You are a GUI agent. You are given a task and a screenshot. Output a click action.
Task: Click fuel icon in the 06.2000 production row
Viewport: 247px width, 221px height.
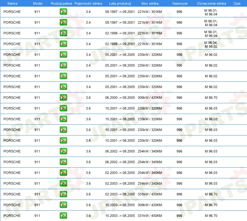(63, 98)
